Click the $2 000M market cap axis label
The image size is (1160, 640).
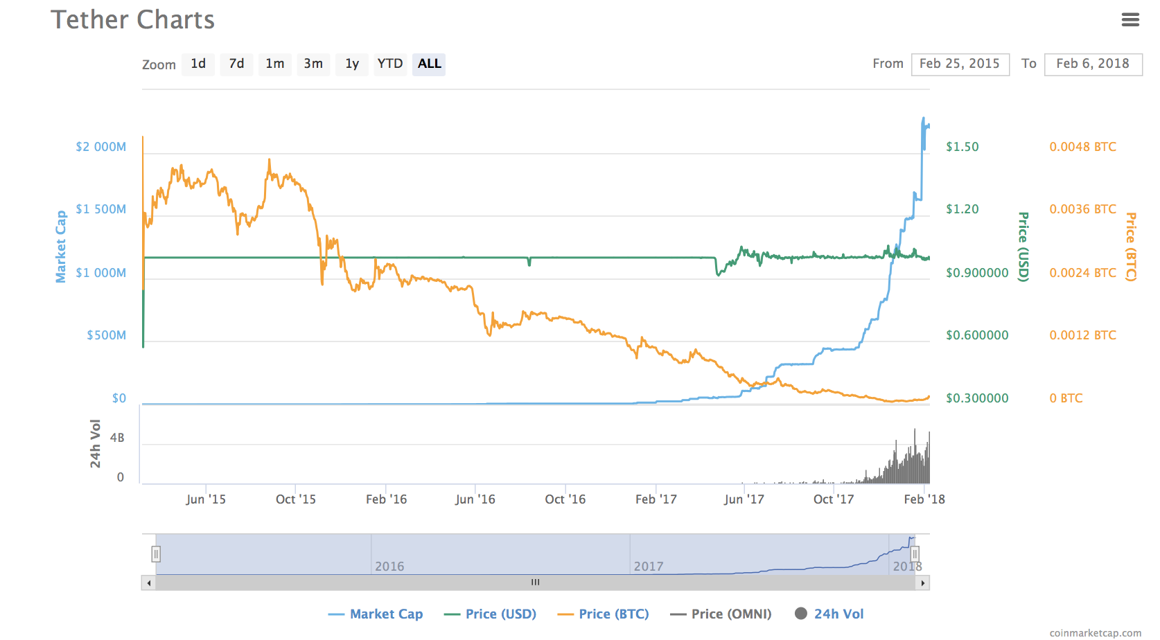(101, 147)
